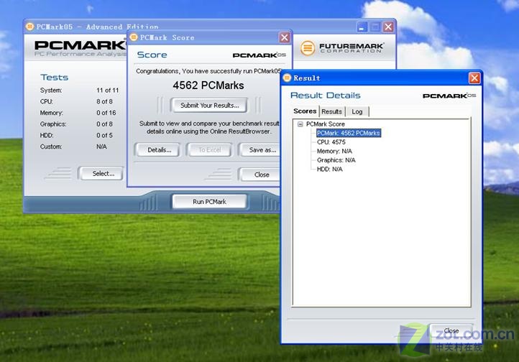This screenshot has height=362, width=519.
Task: Close the PCMark Score window with X
Action: pos(285,37)
